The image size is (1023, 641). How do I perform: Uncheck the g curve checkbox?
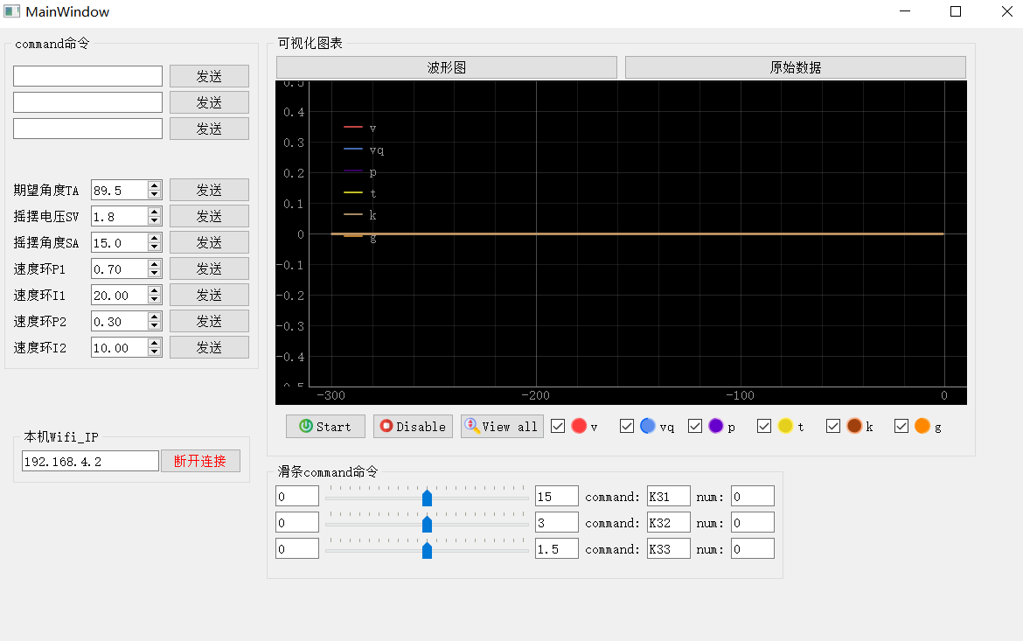pyautogui.click(x=901, y=426)
